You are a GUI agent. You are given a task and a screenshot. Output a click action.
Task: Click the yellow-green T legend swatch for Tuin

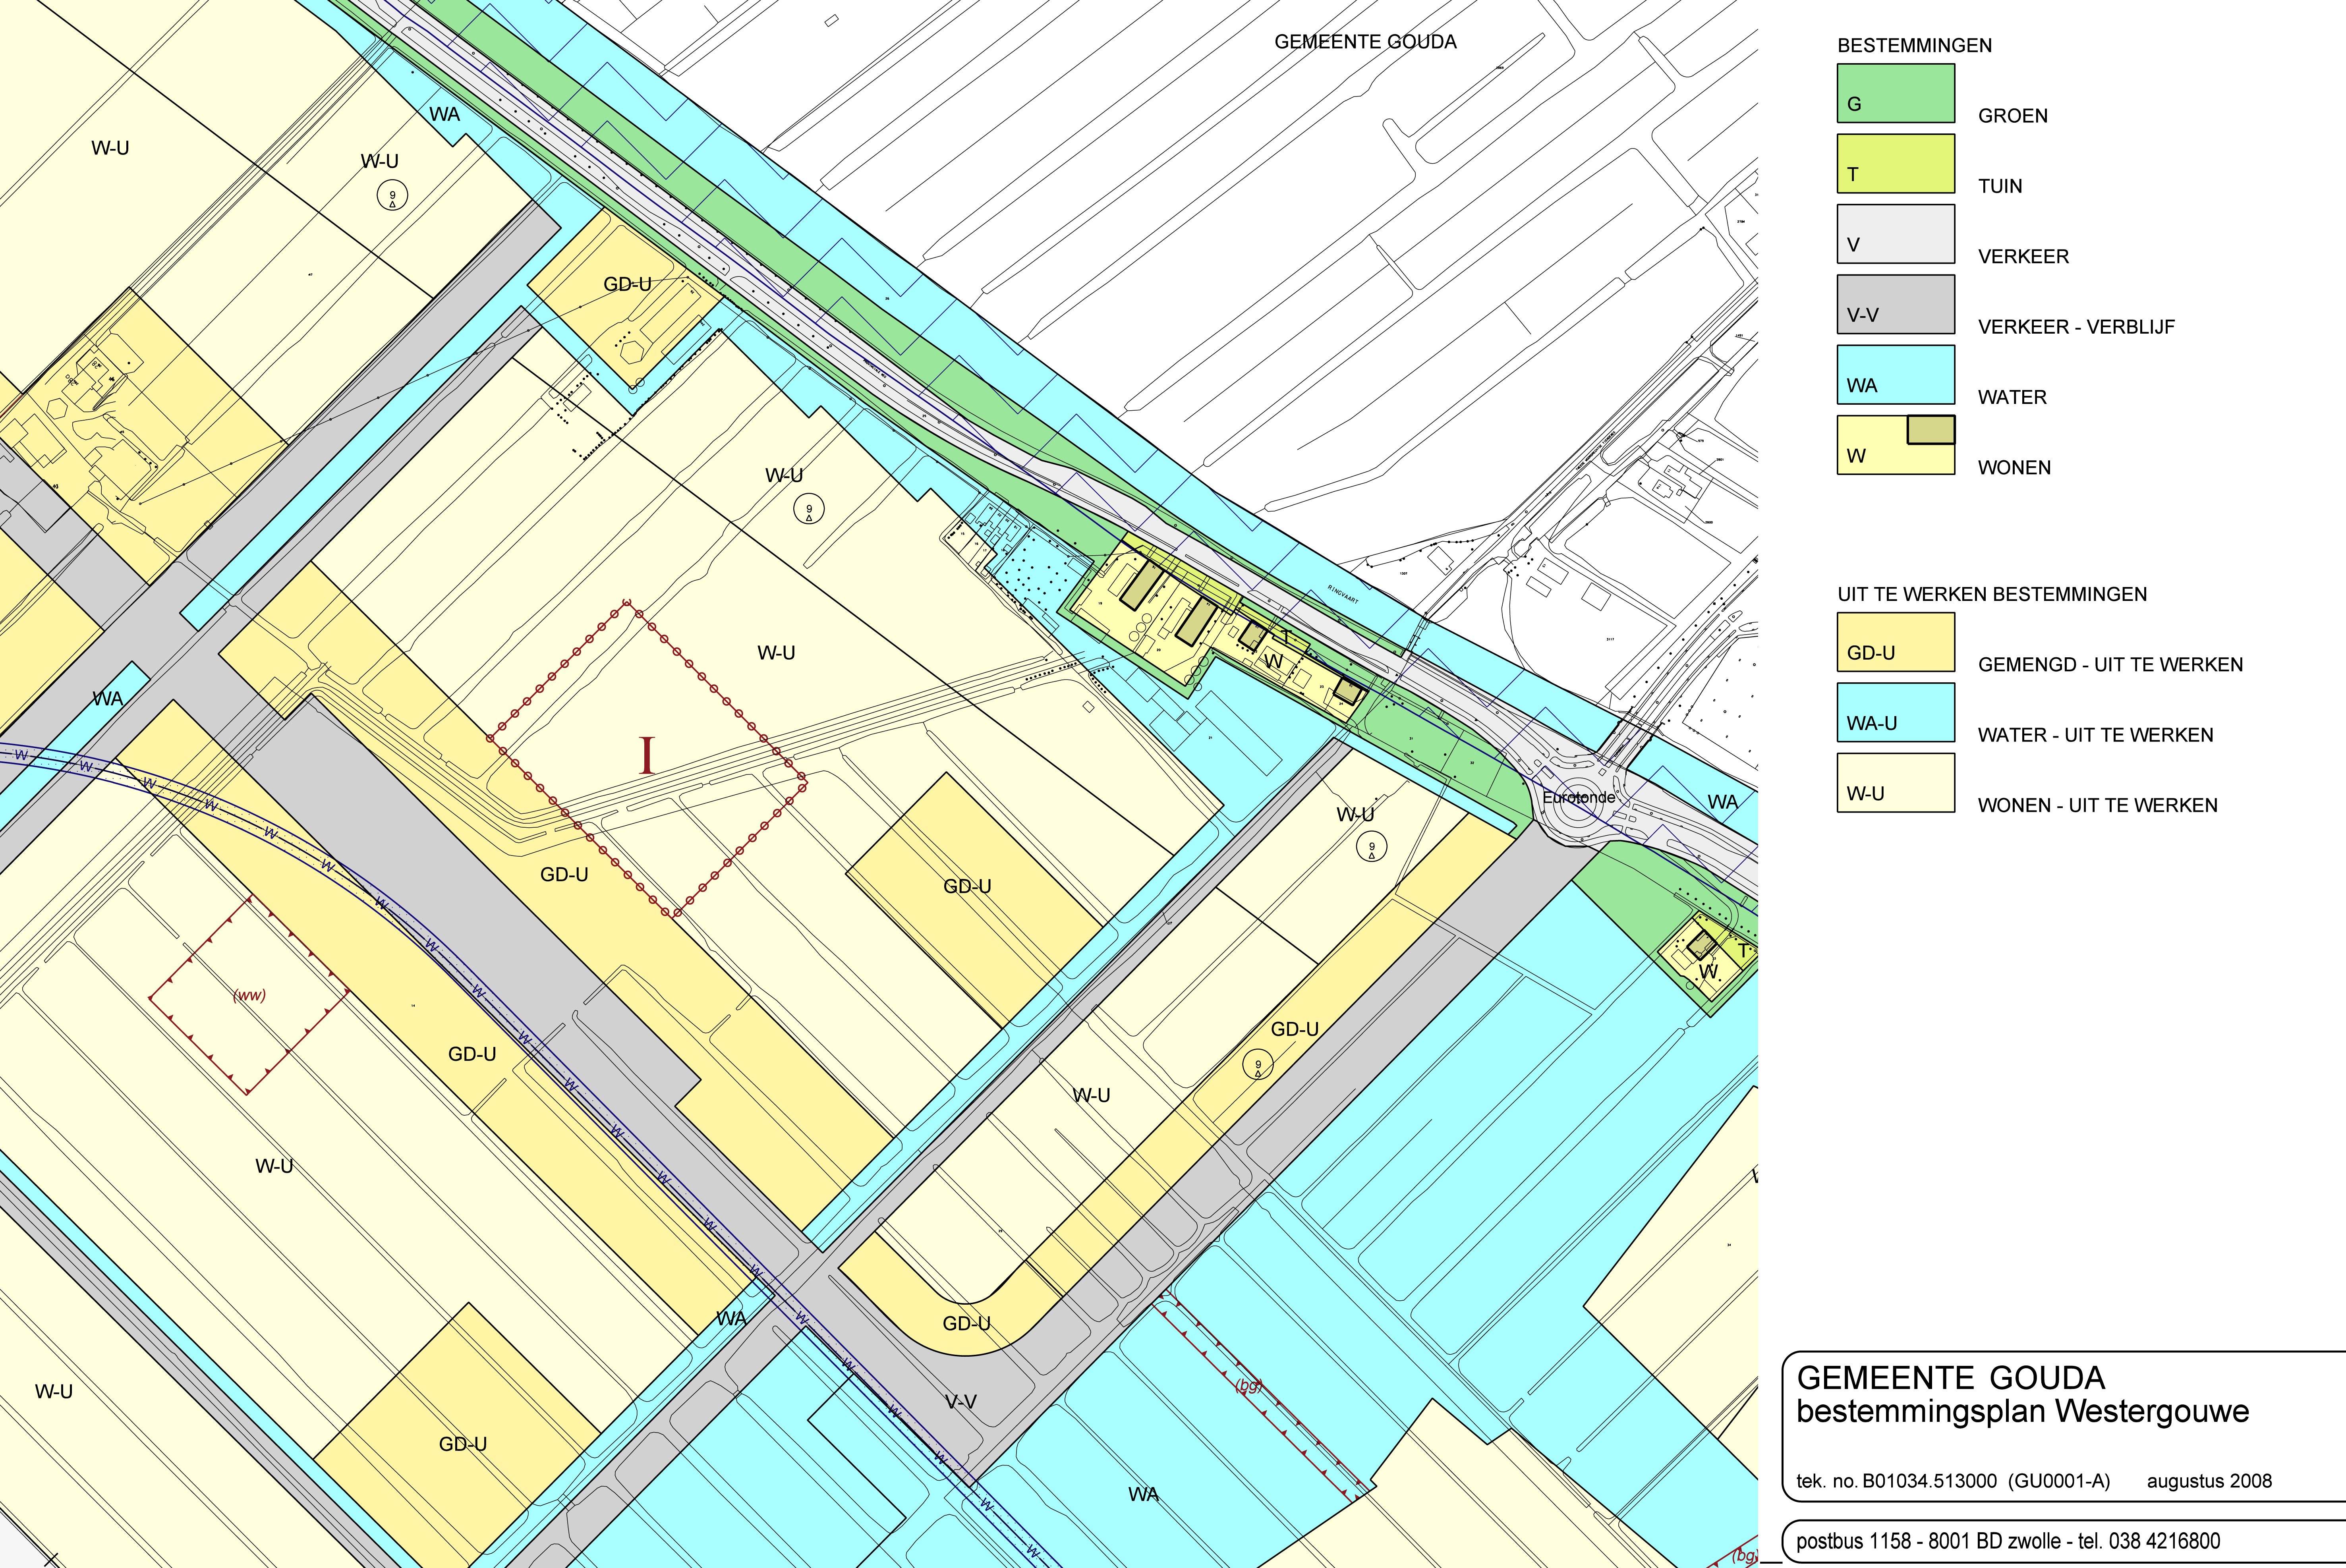coord(1895,164)
